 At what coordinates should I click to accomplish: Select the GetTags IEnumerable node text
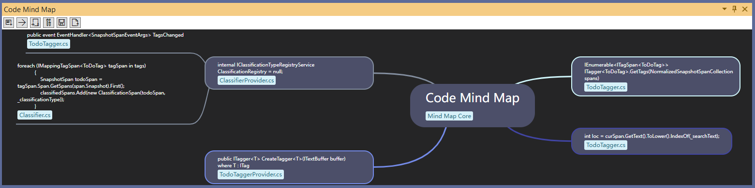[658, 71]
